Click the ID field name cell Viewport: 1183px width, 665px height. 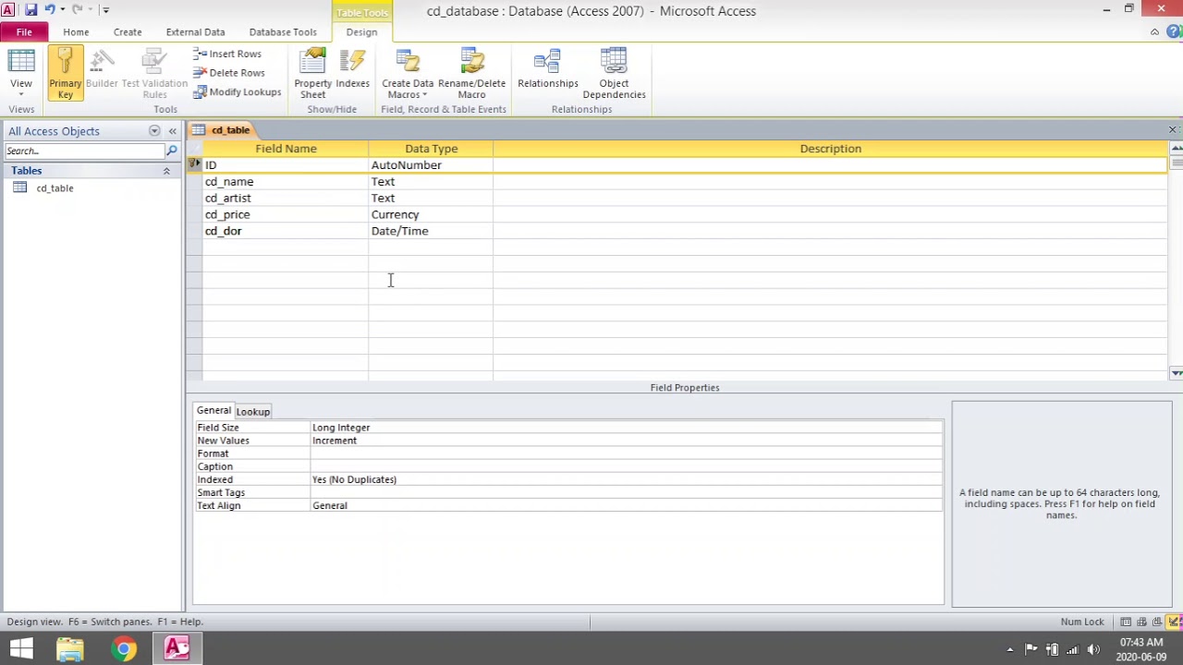286,165
